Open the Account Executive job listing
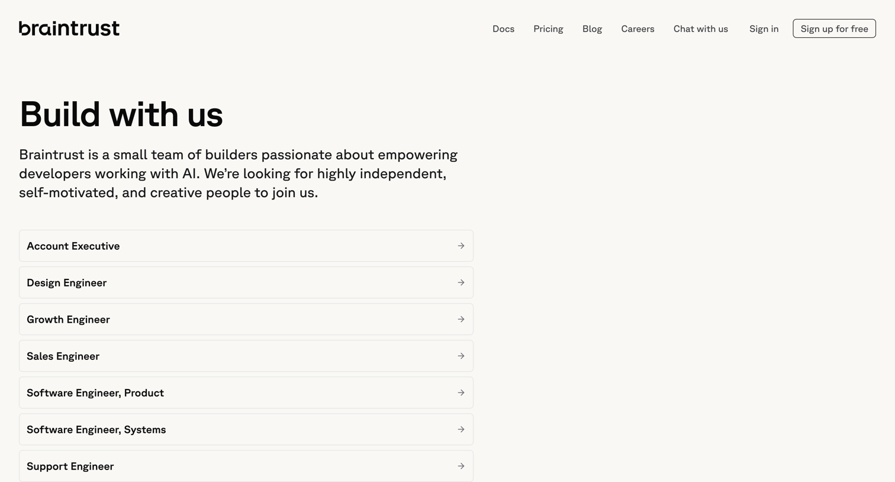The image size is (895, 482). coord(246,246)
